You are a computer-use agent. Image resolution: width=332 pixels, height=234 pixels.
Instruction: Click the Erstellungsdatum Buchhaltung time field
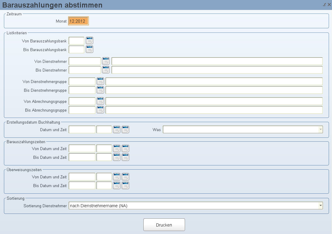(104, 129)
